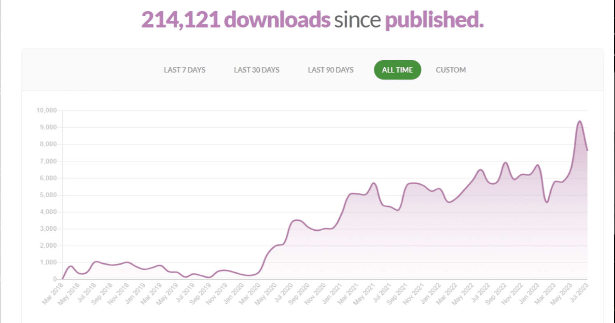Click the 8,000 y-axis label
Viewport: 615px width, 323px height.
pos(48,144)
